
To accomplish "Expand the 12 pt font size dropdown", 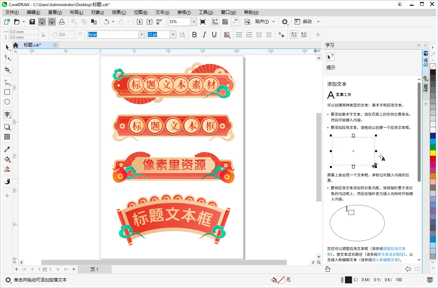I will coord(173,35).
